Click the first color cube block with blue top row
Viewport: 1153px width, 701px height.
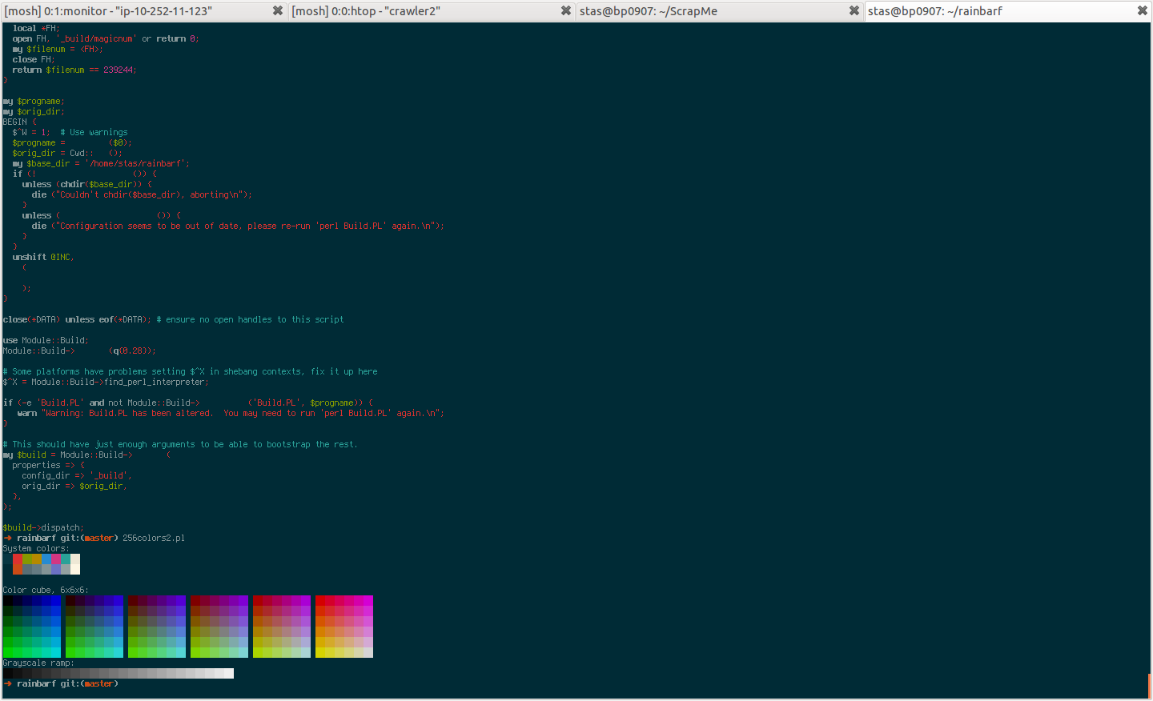[x=32, y=627]
